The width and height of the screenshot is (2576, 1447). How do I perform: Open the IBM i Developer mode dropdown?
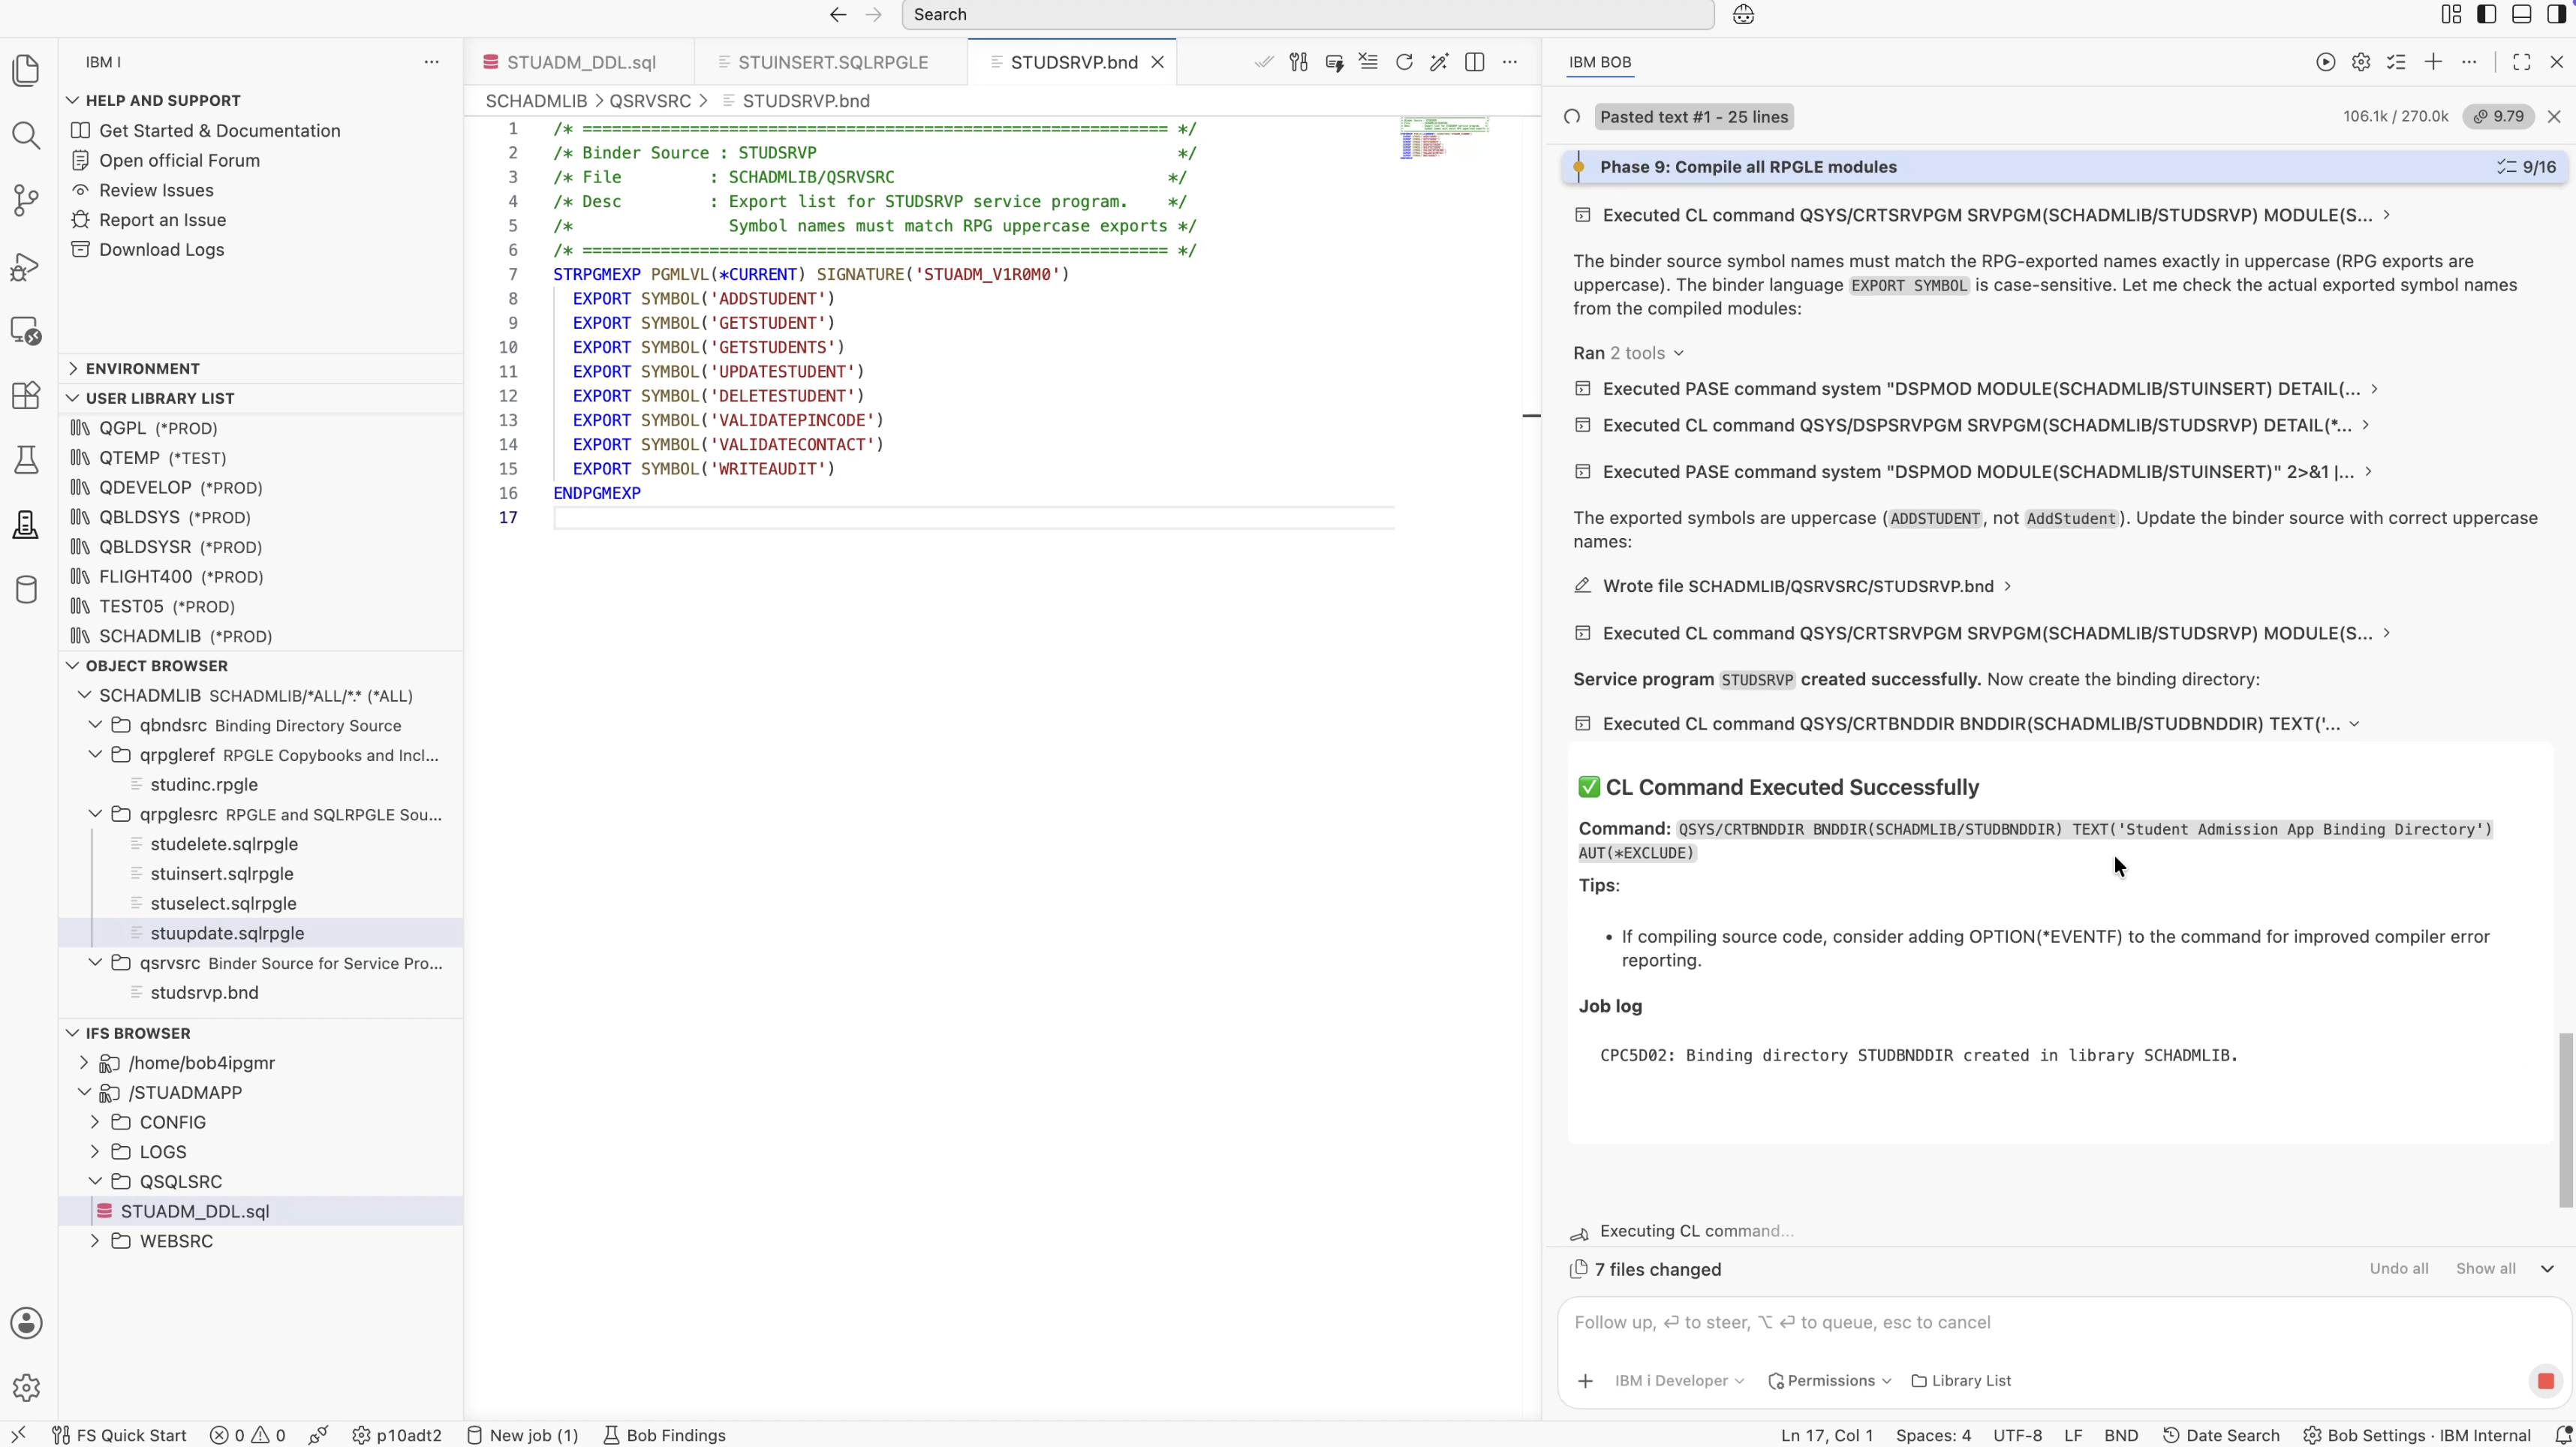pos(1679,1381)
